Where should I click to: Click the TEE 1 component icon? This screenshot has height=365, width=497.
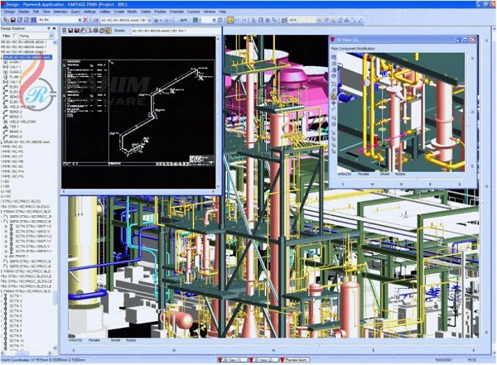pos(6,127)
